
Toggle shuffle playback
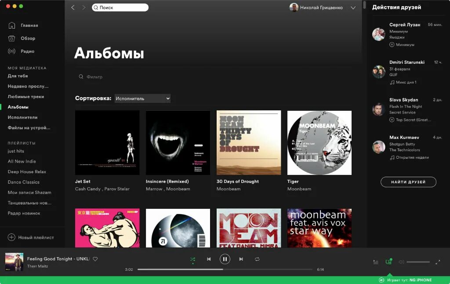click(x=192, y=259)
